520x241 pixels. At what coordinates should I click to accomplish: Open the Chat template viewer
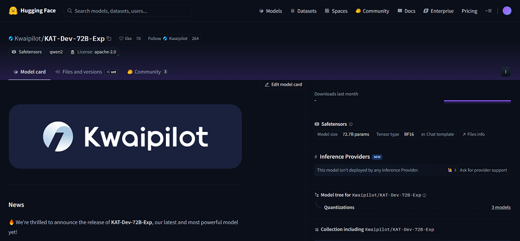[437, 134]
